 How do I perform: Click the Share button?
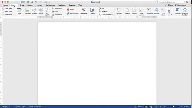169,5
